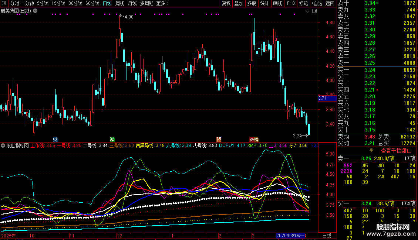Click the diamond icon above the chart
The image size is (418, 240).
click(x=307, y=11)
